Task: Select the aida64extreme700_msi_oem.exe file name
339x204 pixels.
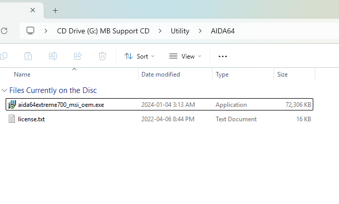Action: (x=61, y=105)
